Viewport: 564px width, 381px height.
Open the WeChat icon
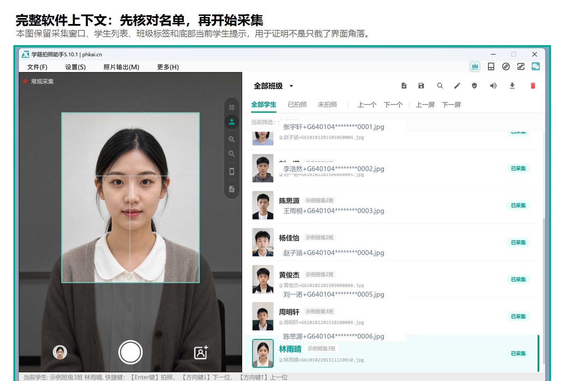(535, 66)
